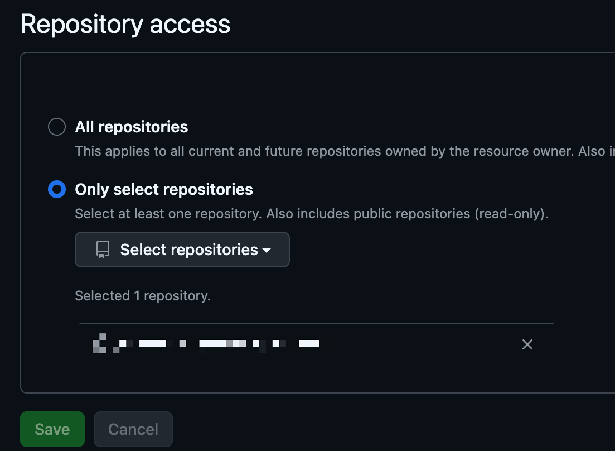
Task: Remove the selected repository with the X icon
Action: [527, 344]
